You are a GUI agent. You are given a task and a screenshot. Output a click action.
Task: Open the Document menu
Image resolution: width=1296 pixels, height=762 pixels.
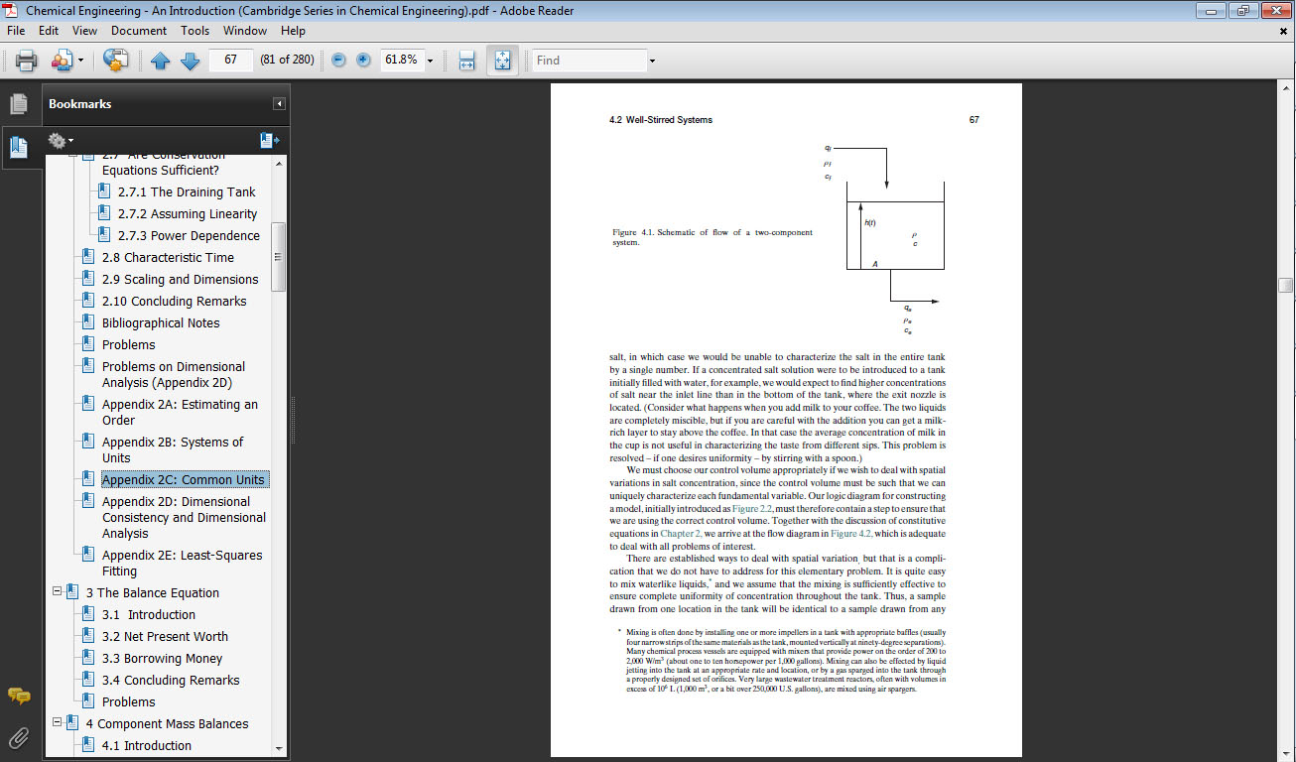click(138, 31)
